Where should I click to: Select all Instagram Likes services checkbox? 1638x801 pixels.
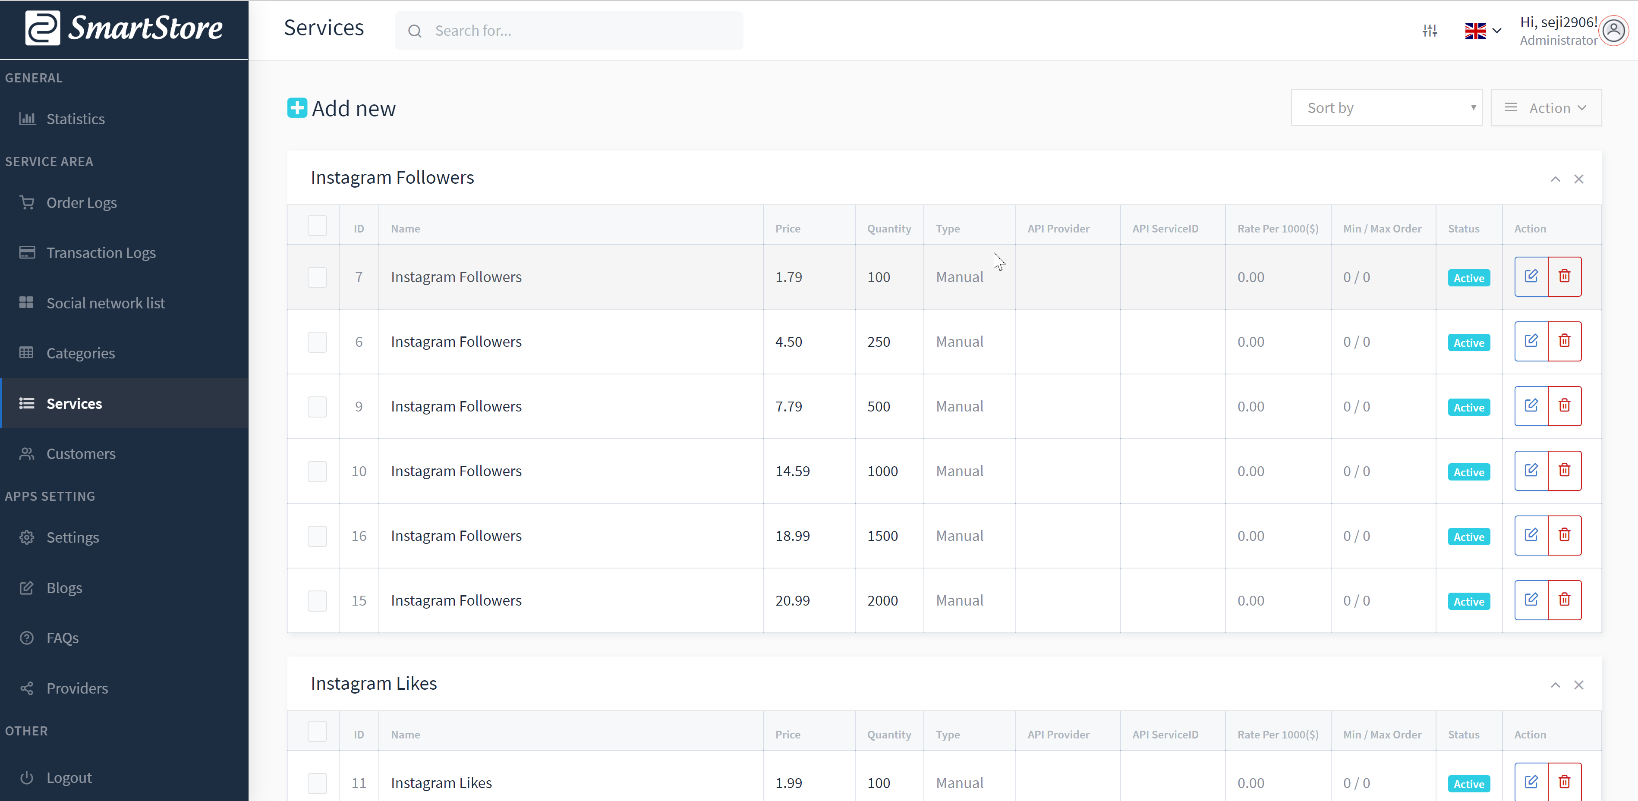(x=317, y=732)
